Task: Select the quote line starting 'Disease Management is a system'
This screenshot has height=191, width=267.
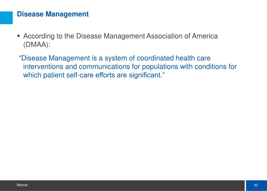Action: point(115,58)
